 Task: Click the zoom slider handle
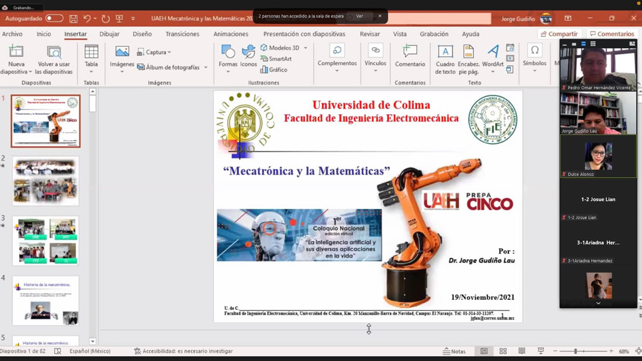tap(575, 351)
